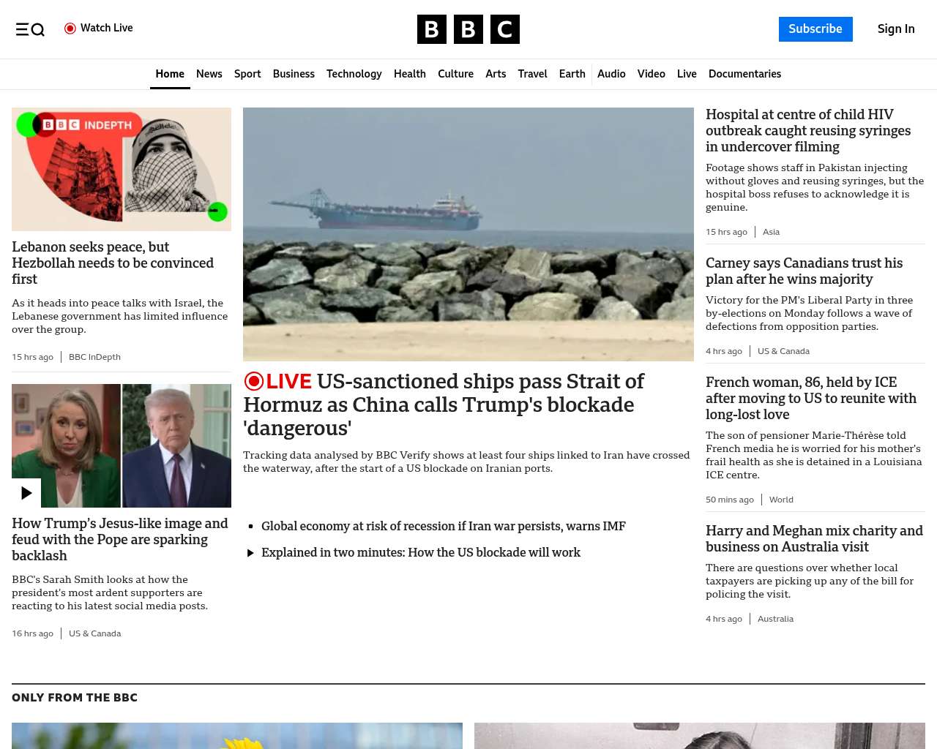Click the red LIVE indicator icon
The height and width of the screenshot is (749, 937).
[254, 381]
